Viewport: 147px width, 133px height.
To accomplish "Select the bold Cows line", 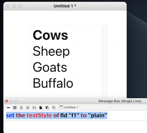I will click(x=50, y=35).
